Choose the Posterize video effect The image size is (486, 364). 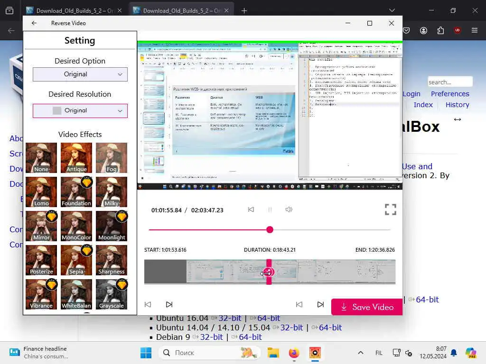click(41, 260)
